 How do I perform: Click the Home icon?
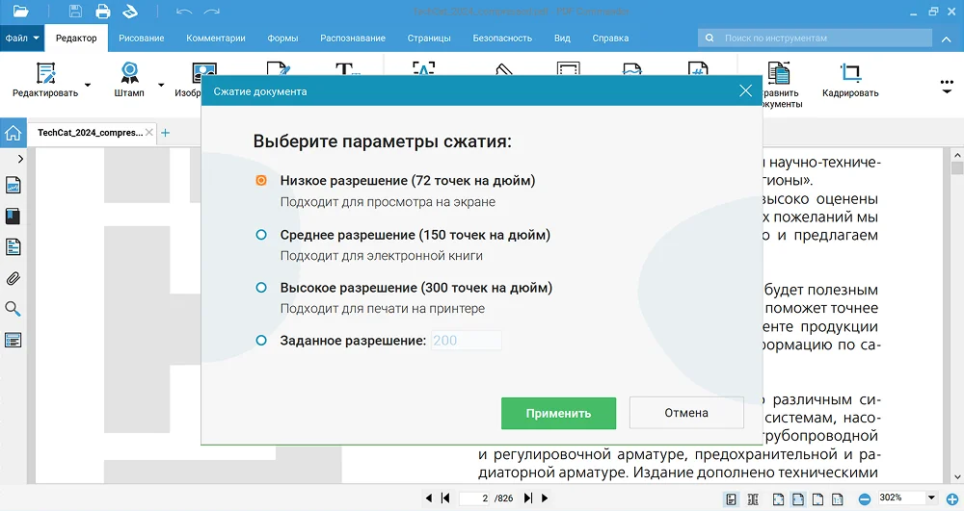pyautogui.click(x=13, y=133)
